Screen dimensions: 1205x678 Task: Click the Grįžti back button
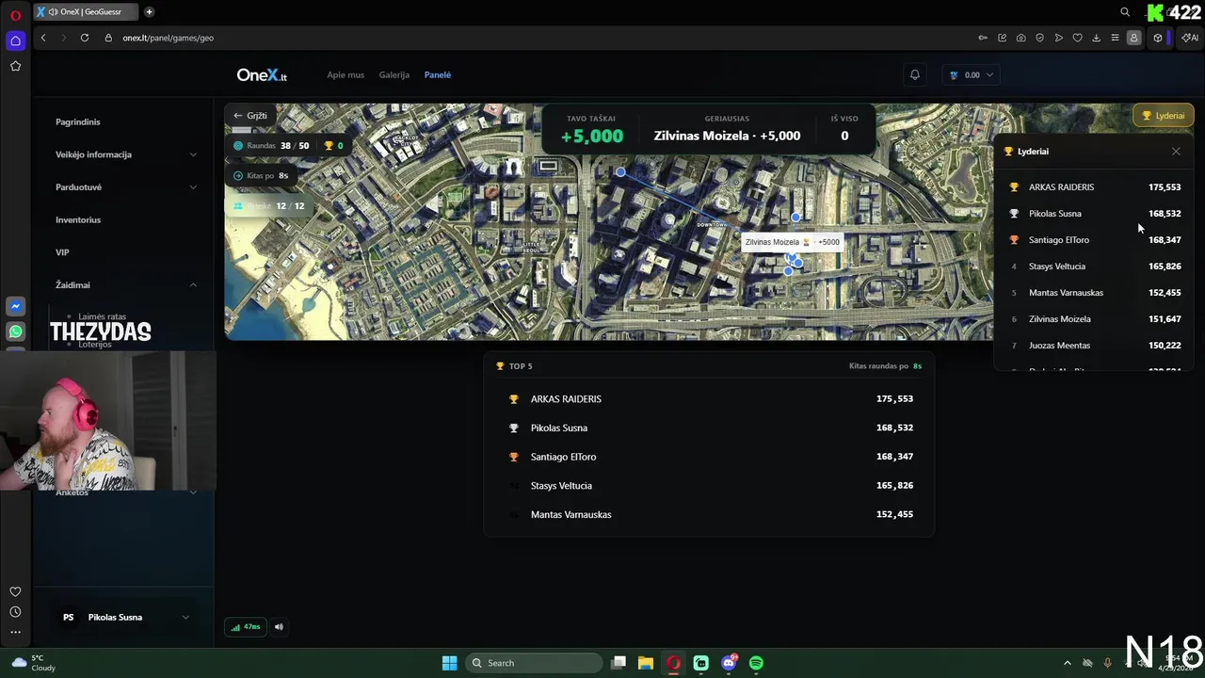click(250, 116)
